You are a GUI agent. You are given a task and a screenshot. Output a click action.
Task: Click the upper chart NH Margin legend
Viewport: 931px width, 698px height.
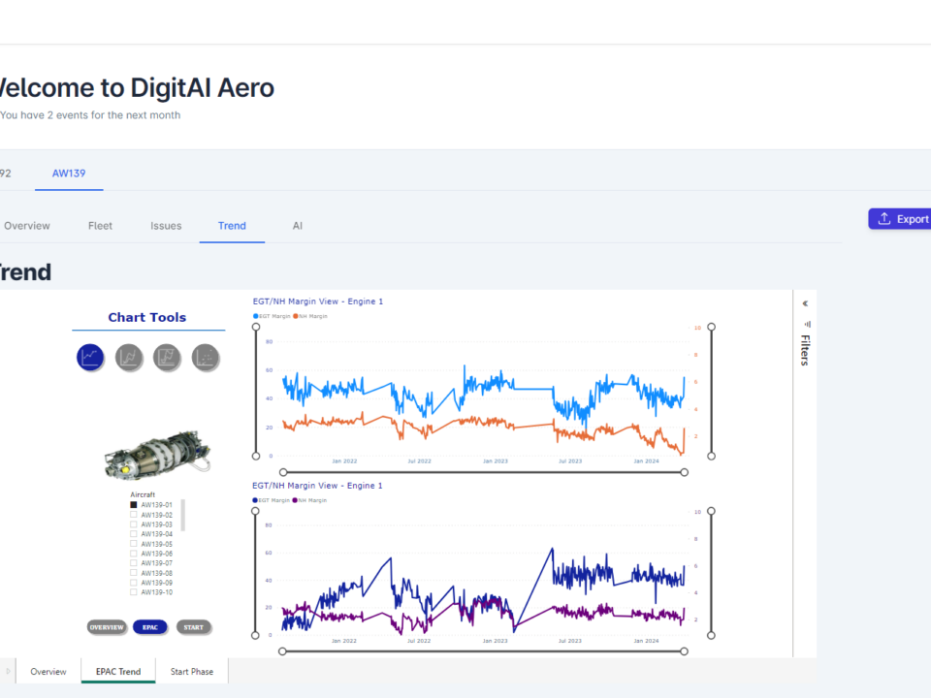tap(310, 316)
